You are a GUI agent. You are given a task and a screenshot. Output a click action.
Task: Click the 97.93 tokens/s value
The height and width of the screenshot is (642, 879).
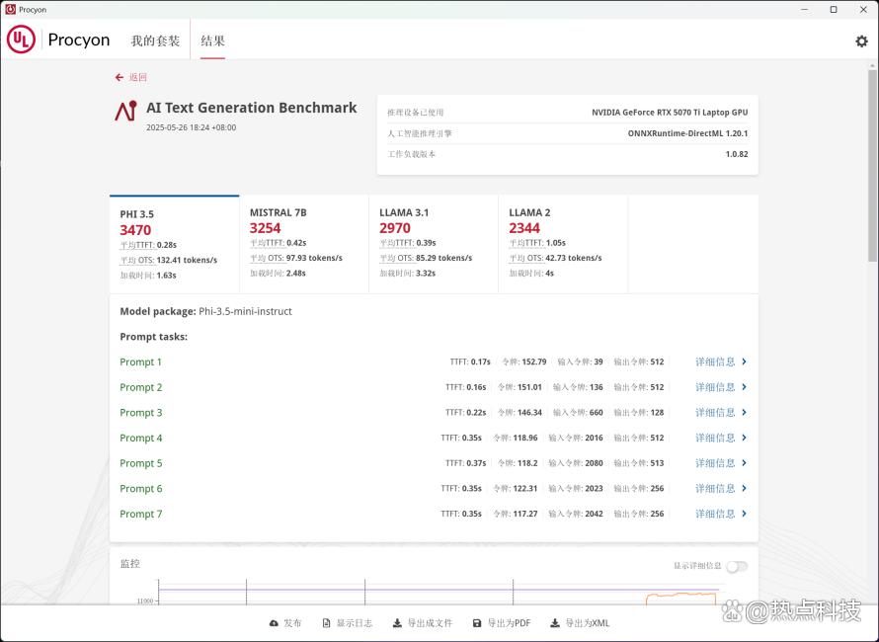pyautogui.click(x=314, y=258)
